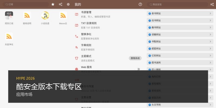This screenshot has height=108, width=216.
Task: Focus the 筛选发现 filter field
Action: [177, 4]
